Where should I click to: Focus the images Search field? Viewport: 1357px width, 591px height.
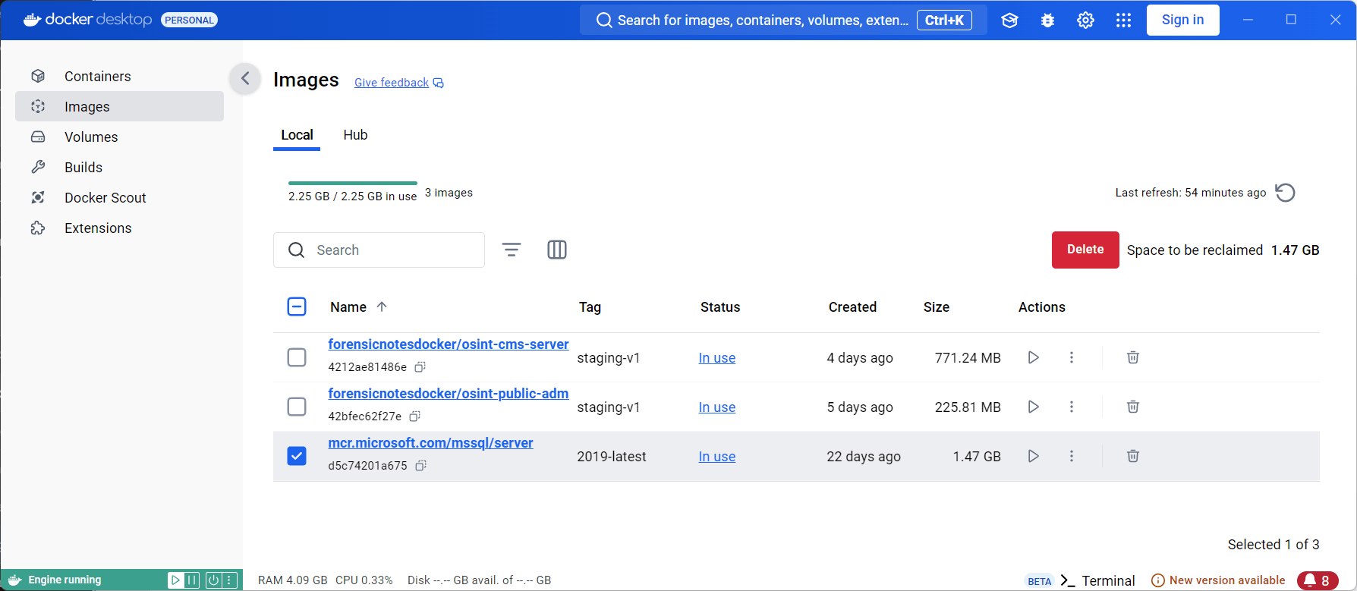[x=379, y=250]
